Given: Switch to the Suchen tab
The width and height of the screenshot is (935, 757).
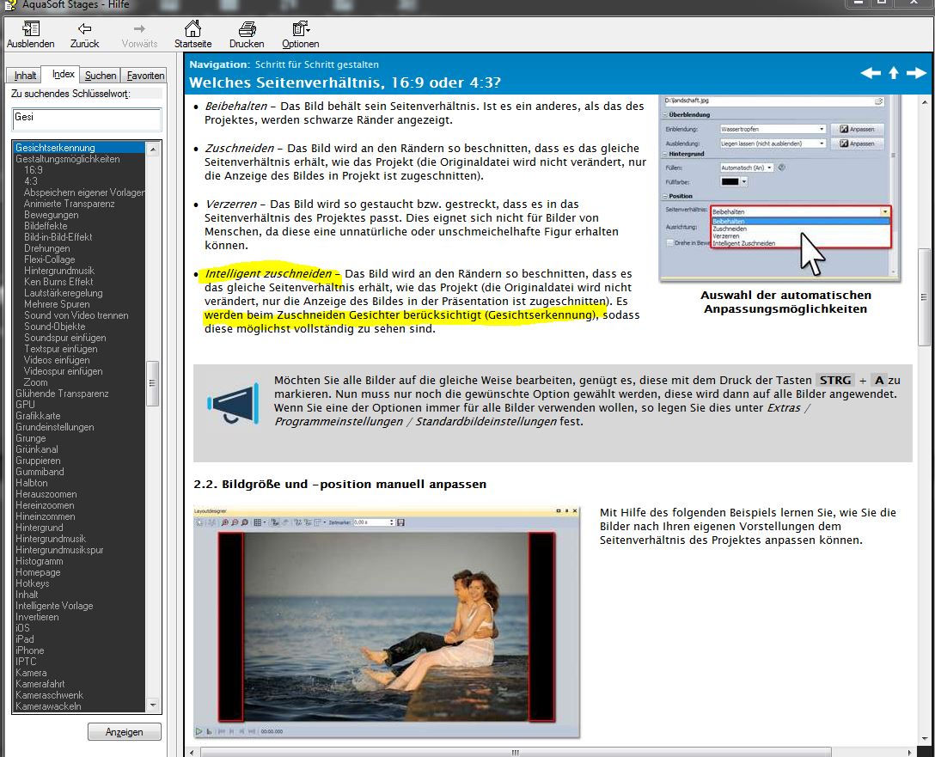Looking at the screenshot, I should pos(101,76).
